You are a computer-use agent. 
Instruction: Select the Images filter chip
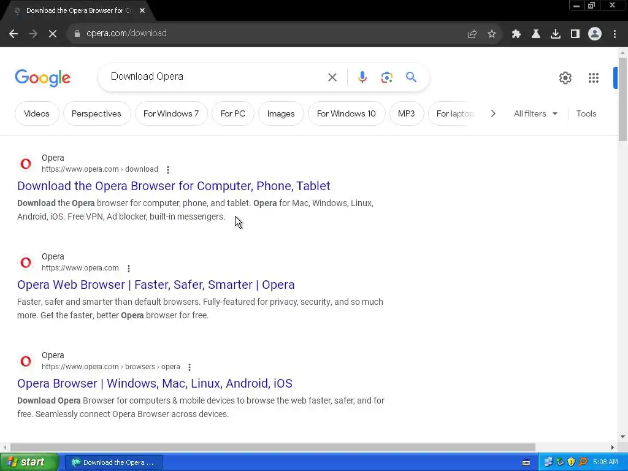281,113
